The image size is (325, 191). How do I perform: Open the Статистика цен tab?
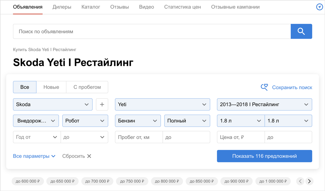coord(183,7)
